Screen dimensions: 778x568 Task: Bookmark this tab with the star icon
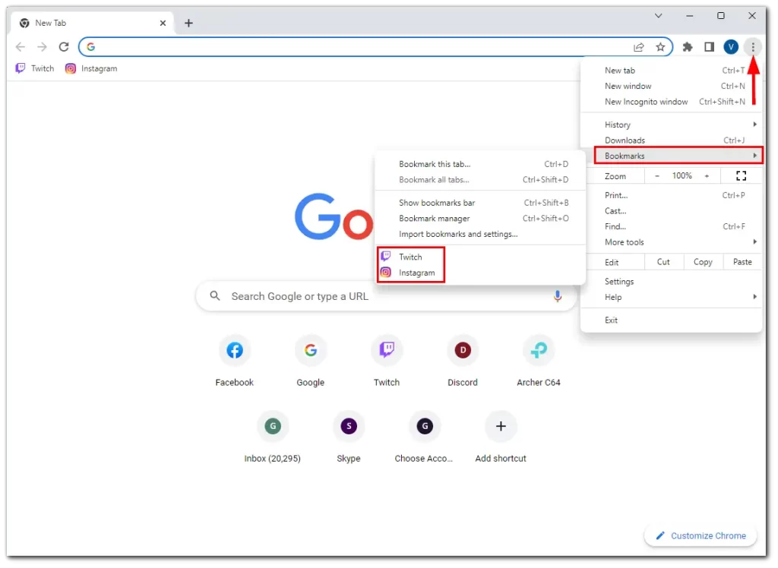point(660,47)
